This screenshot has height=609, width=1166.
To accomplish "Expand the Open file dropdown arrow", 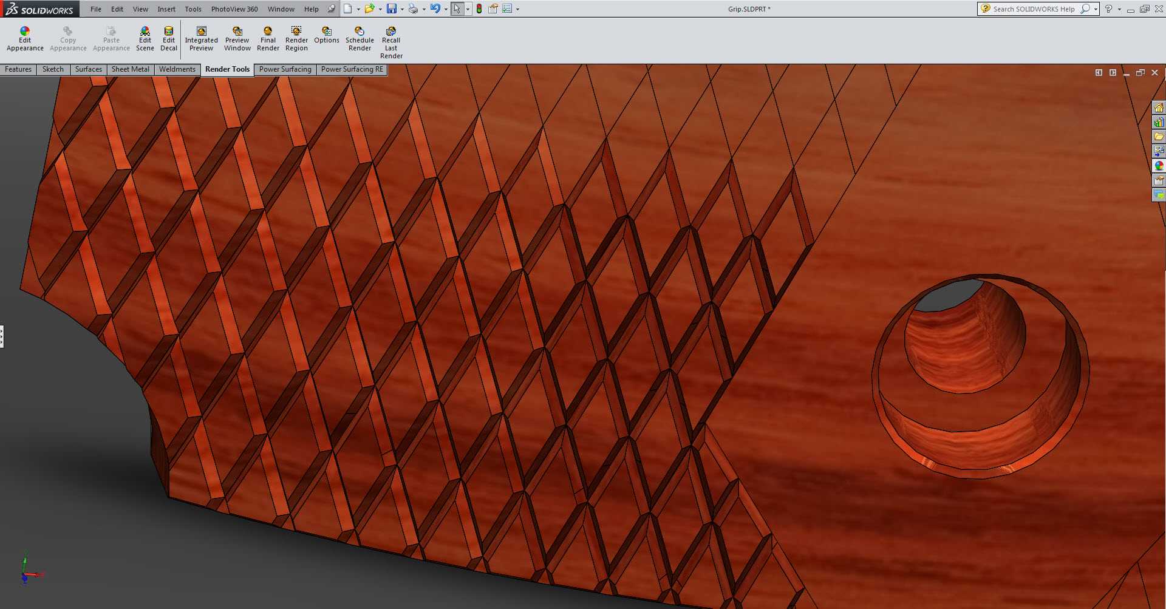I will (x=380, y=9).
